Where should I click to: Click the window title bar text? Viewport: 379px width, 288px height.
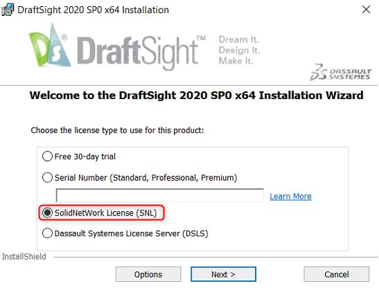(94, 10)
